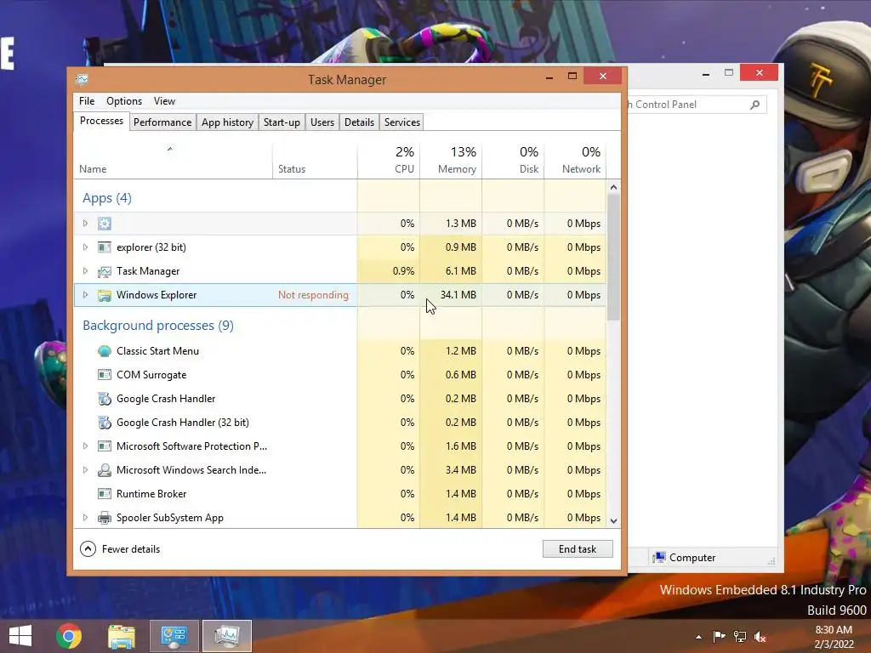Click the muted volume tray icon
The width and height of the screenshot is (871, 653).
pyautogui.click(x=760, y=636)
